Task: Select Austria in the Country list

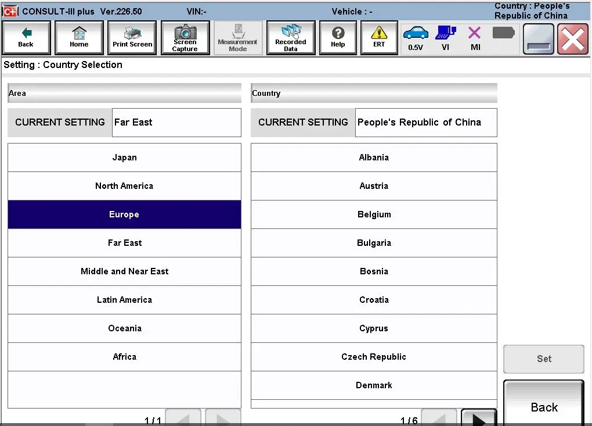Action: click(374, 186)
